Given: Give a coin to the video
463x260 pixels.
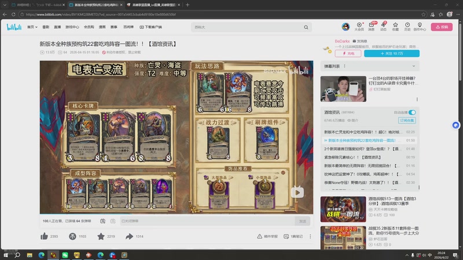Looking at the screenshot, I should (73, 236).
